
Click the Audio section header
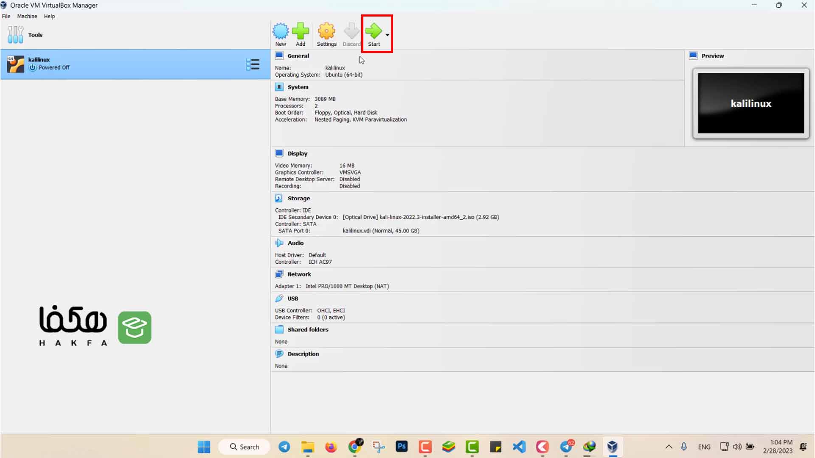pos(295,243)
